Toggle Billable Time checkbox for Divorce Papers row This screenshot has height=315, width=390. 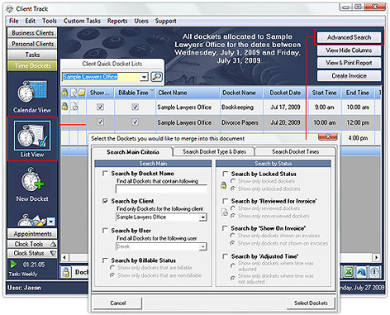(135, 122)
